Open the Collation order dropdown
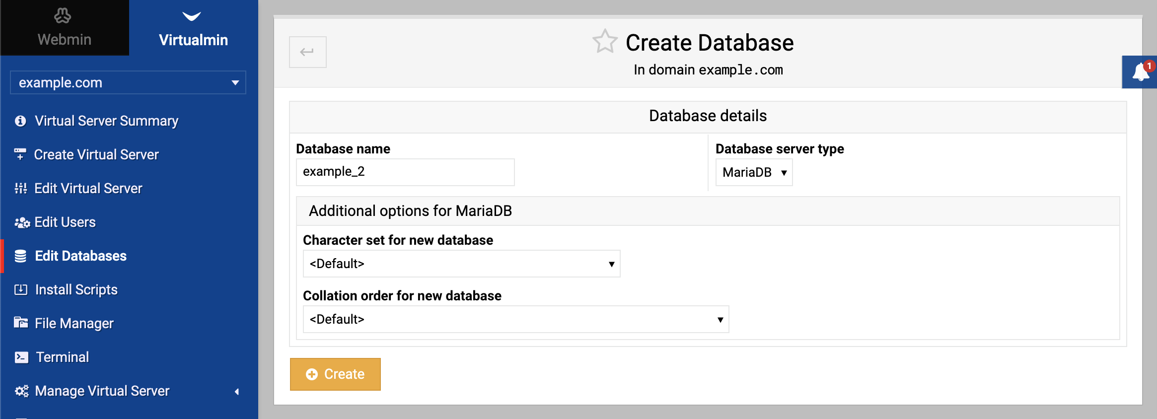Screen dimensions: 1157x419 coord(516,319)
